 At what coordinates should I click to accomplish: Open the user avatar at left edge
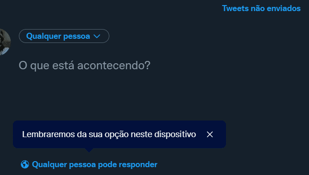click(5, 42)
